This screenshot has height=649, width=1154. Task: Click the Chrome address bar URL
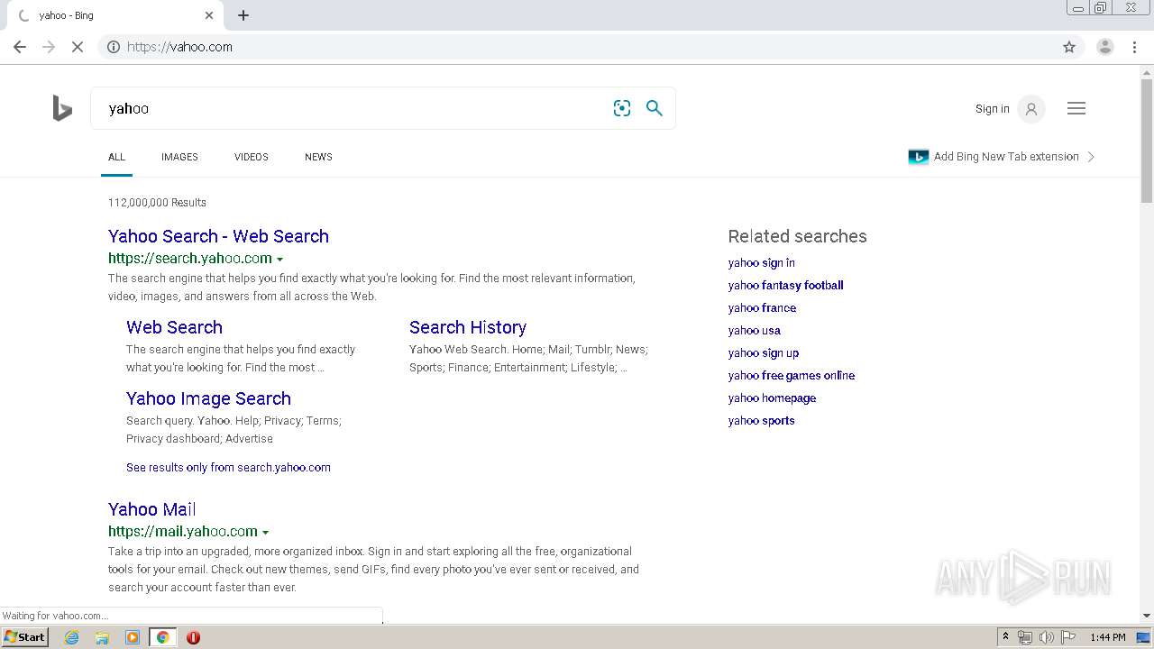(x=179, y=47)
